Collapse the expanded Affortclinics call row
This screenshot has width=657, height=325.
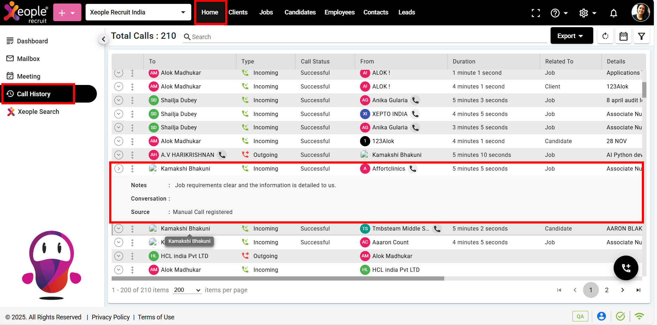pos(119,169)
